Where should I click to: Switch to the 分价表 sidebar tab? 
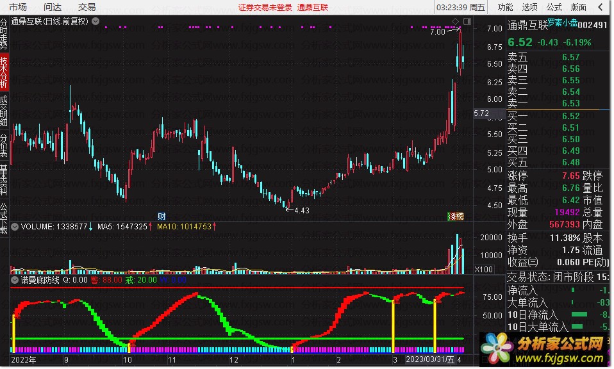coord(4,145)
